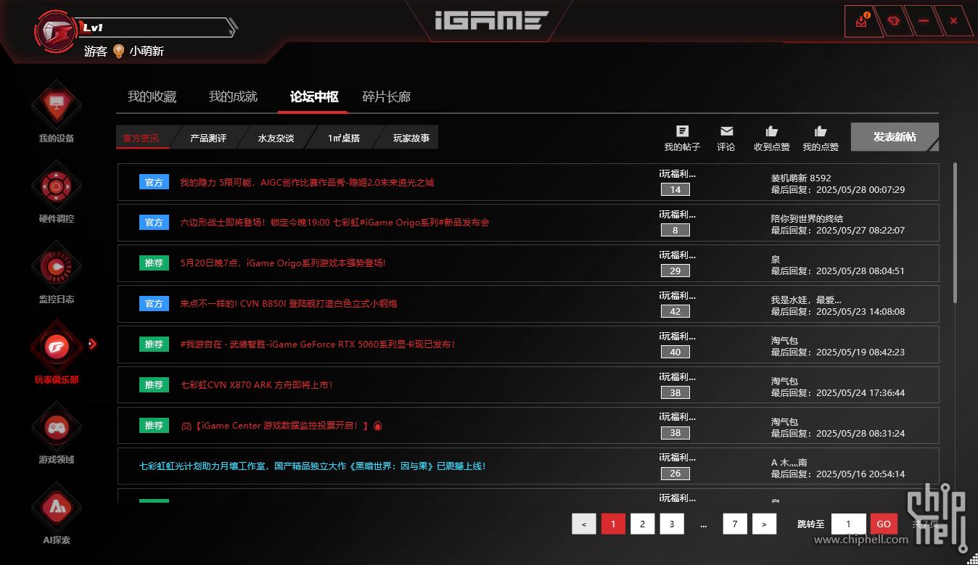Image resolution: width=978 pixels, height=565 pixels.
Task: Open post 七彩虹虹光计划助力月壤工作室
Action: [312, 466]
